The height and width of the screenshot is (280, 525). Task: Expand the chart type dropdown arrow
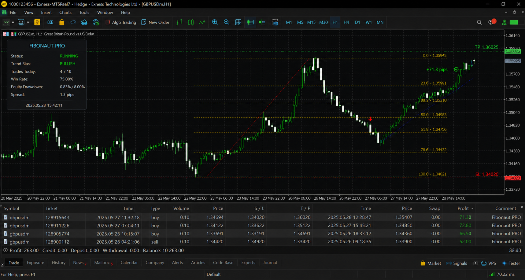click(13, 22)
